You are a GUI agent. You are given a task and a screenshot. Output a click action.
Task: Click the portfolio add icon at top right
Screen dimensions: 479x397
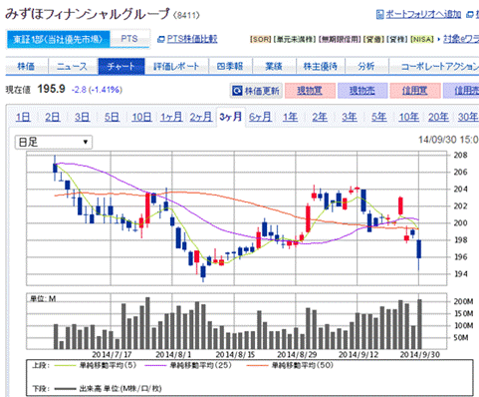[x=380, y=14]
